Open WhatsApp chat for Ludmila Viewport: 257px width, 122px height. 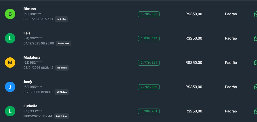point(255,111)
